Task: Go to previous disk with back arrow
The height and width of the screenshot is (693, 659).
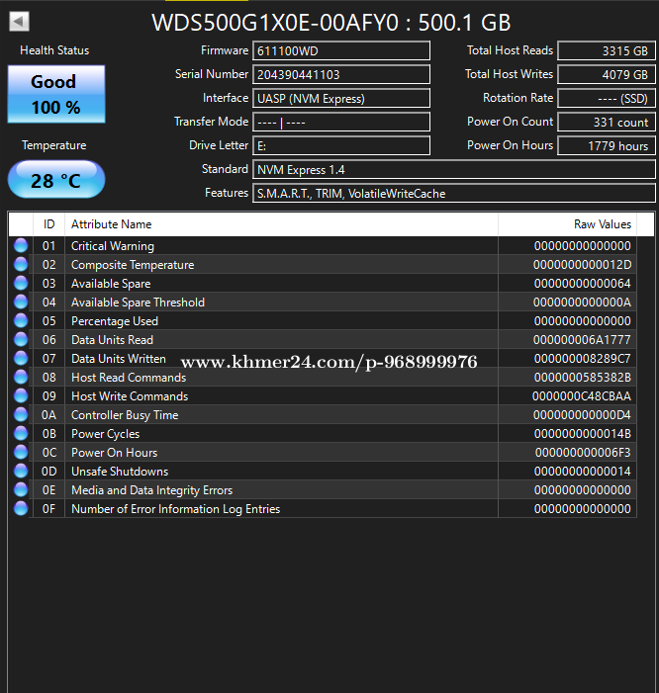Action: pos(19,21)
